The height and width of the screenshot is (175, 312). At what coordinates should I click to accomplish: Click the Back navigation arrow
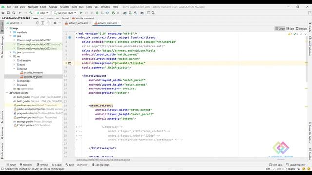point(20,13)
